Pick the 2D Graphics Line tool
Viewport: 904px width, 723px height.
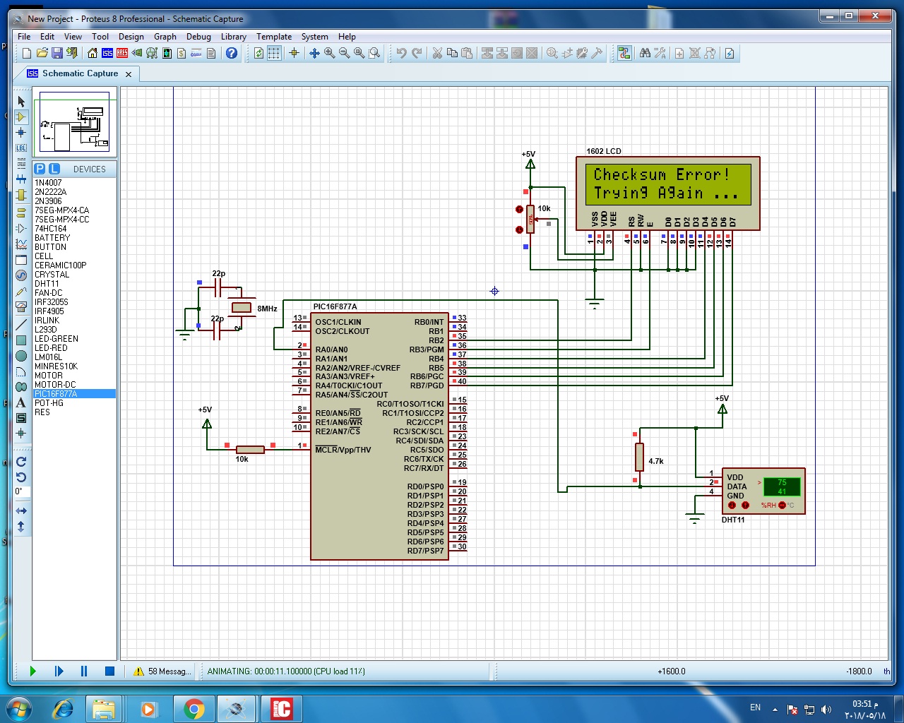click(21, 325)
